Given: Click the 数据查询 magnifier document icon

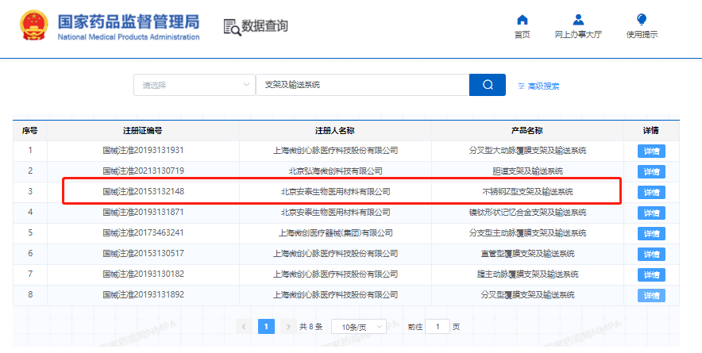Looking at the screenshot, I should [x=231, y=27].
